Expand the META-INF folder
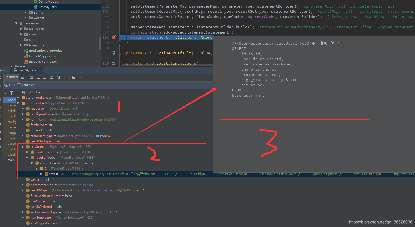The width and height of the screenshot is (415, 227). coord(21,29)
